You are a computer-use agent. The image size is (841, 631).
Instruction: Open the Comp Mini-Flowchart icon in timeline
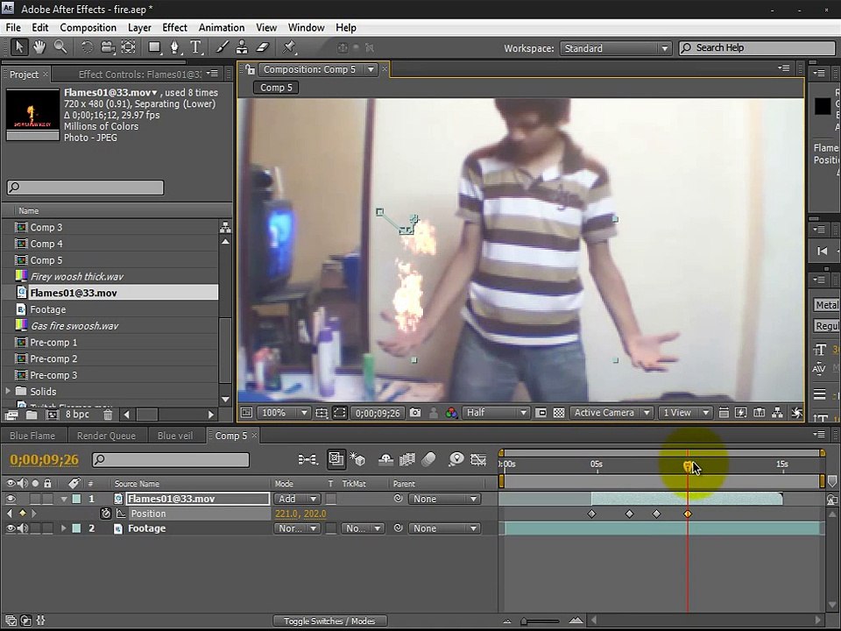307,459
